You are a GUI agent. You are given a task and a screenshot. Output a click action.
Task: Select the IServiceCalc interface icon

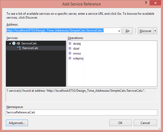coord(19,48)
